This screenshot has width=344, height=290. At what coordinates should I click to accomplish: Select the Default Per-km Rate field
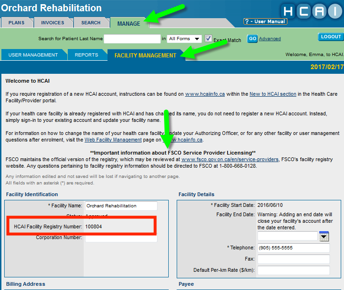[293, 270]
